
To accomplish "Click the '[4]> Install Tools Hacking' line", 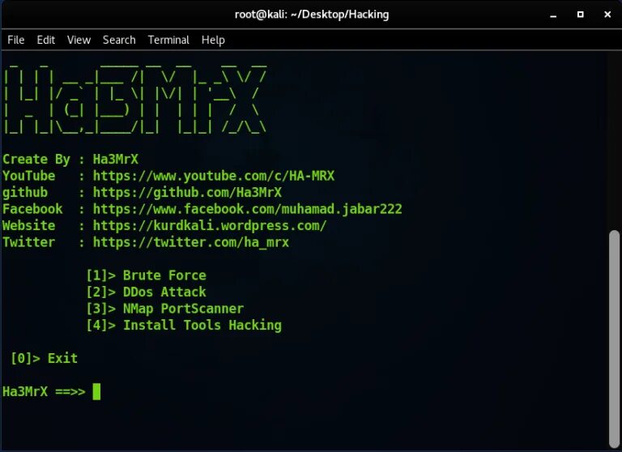I will 184,326.
